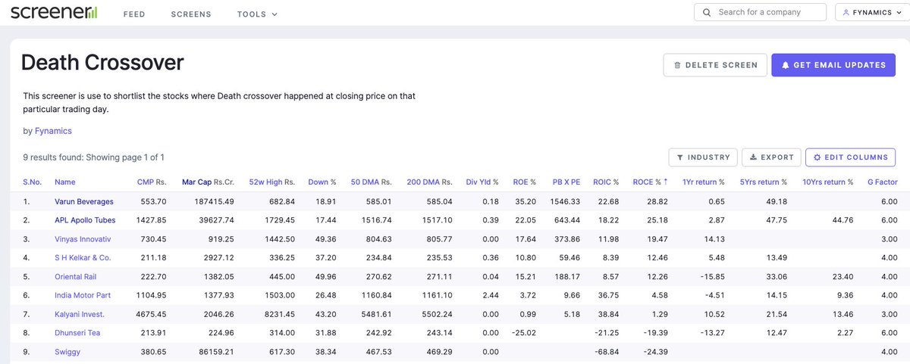Screen dimensions: 910x364
Task: Click the DELETE SCREEN button
Action: [x=715, y=65]
